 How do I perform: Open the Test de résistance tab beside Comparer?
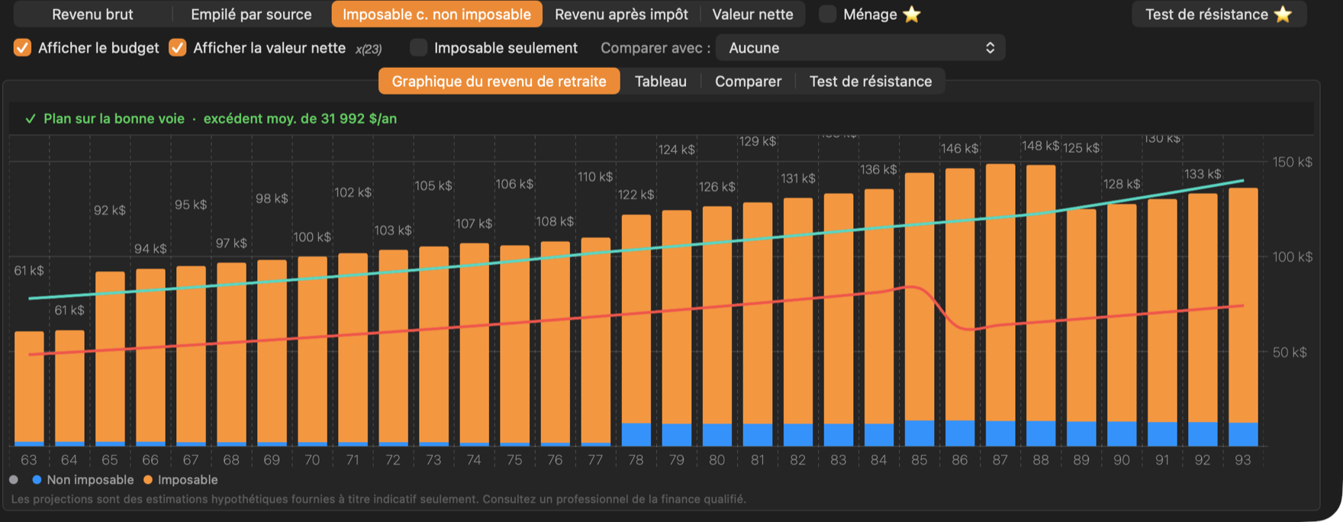[871, 82]
